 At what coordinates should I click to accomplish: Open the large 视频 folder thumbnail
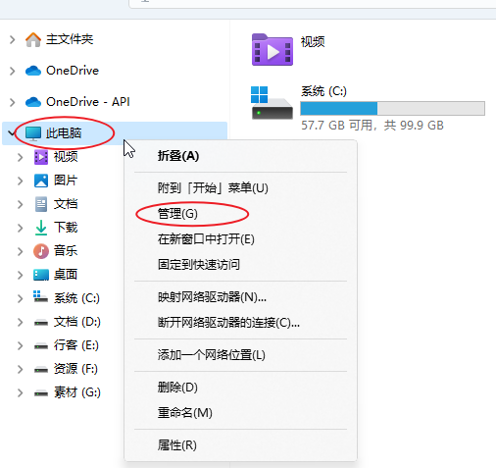pos(272,50)
